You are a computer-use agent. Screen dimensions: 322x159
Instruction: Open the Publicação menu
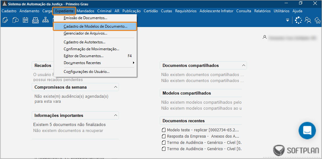click(131, 11)
